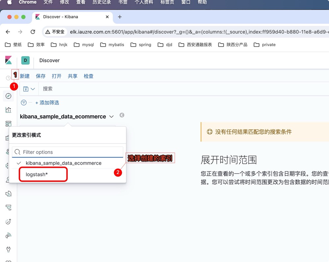Click 保存 in the Discover menu
Image resolution: width=329 pixels, height=262 pixels.
click(x=41, y=76)
